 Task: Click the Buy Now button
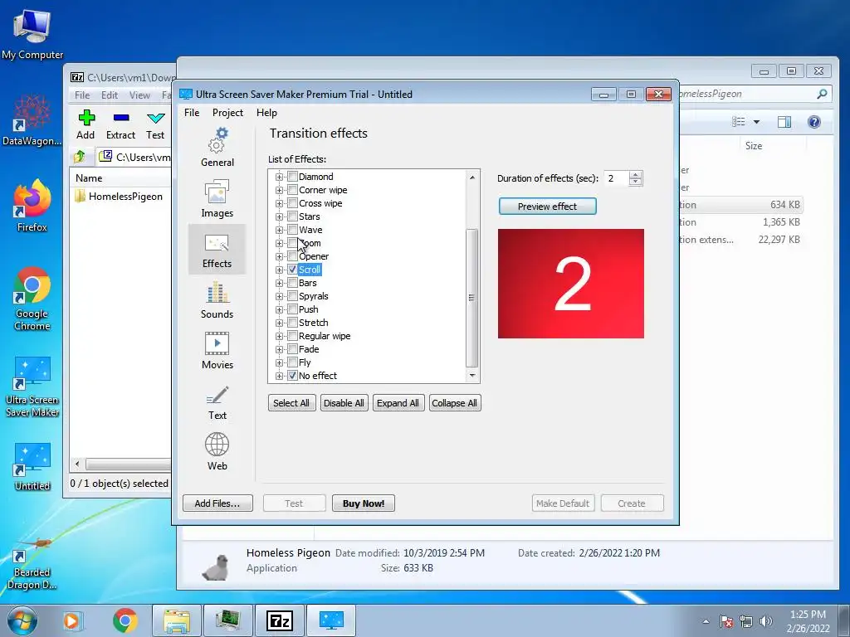point(364,503)
